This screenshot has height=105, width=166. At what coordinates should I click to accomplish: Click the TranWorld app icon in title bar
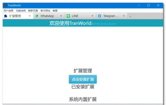tap(6, 5)
